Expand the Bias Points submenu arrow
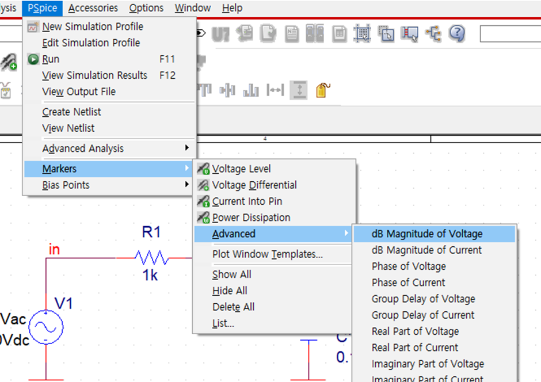 186,185
